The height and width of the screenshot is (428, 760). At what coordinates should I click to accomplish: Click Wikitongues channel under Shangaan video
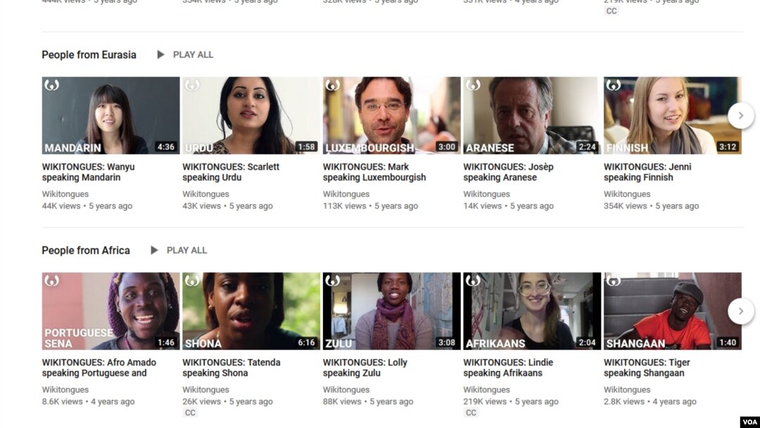pyautogui.click(x=627, y=390)
